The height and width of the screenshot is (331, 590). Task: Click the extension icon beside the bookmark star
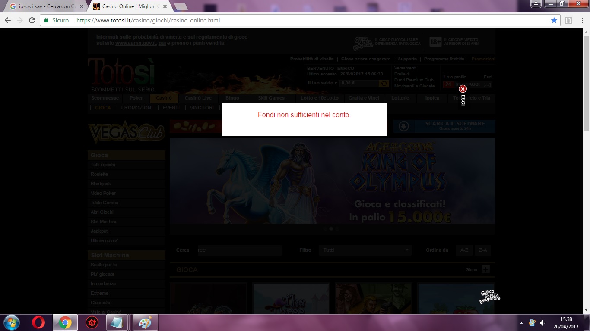568,20
